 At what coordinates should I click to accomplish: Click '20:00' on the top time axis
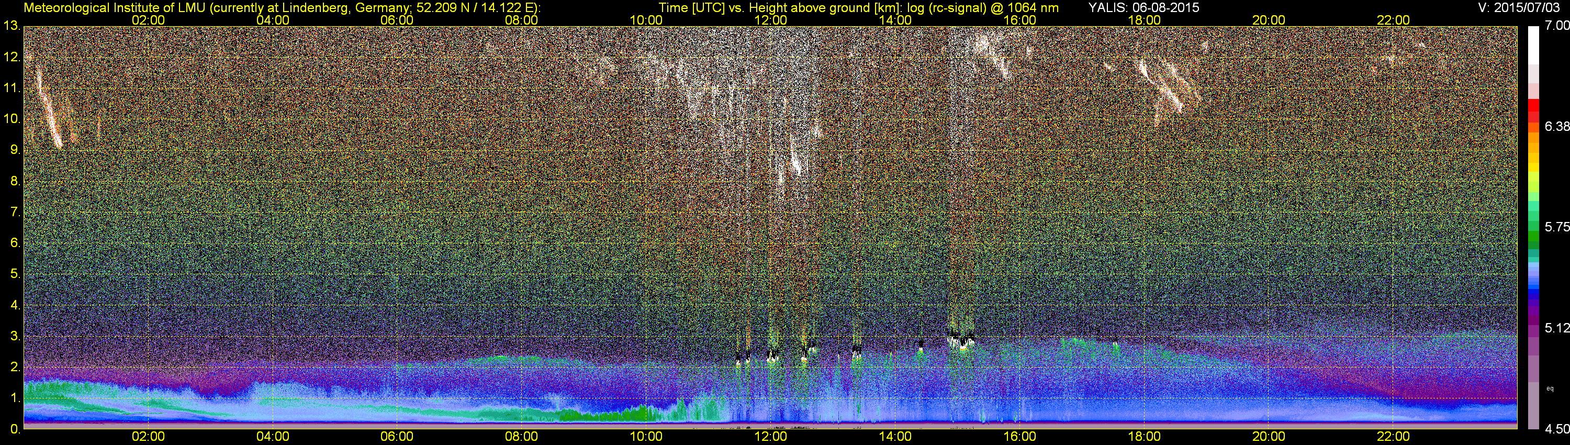[1269, 20]
